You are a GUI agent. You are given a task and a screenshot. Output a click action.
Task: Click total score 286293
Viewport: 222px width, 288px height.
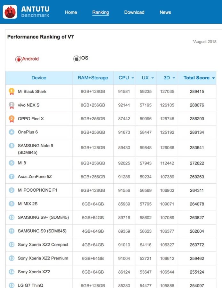click(197, 119)
